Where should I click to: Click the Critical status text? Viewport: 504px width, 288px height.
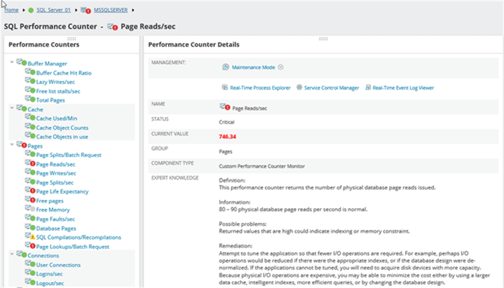[x=227, y=122]
